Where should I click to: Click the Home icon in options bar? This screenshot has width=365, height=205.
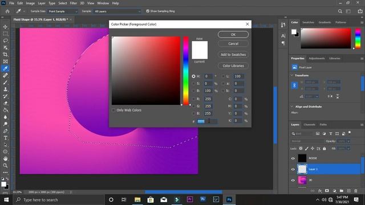[x=7, y=11]
